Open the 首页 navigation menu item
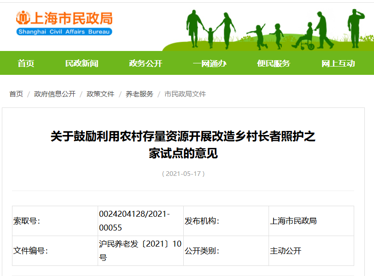This screenshot has width=374, height=276. coord(26,63)
